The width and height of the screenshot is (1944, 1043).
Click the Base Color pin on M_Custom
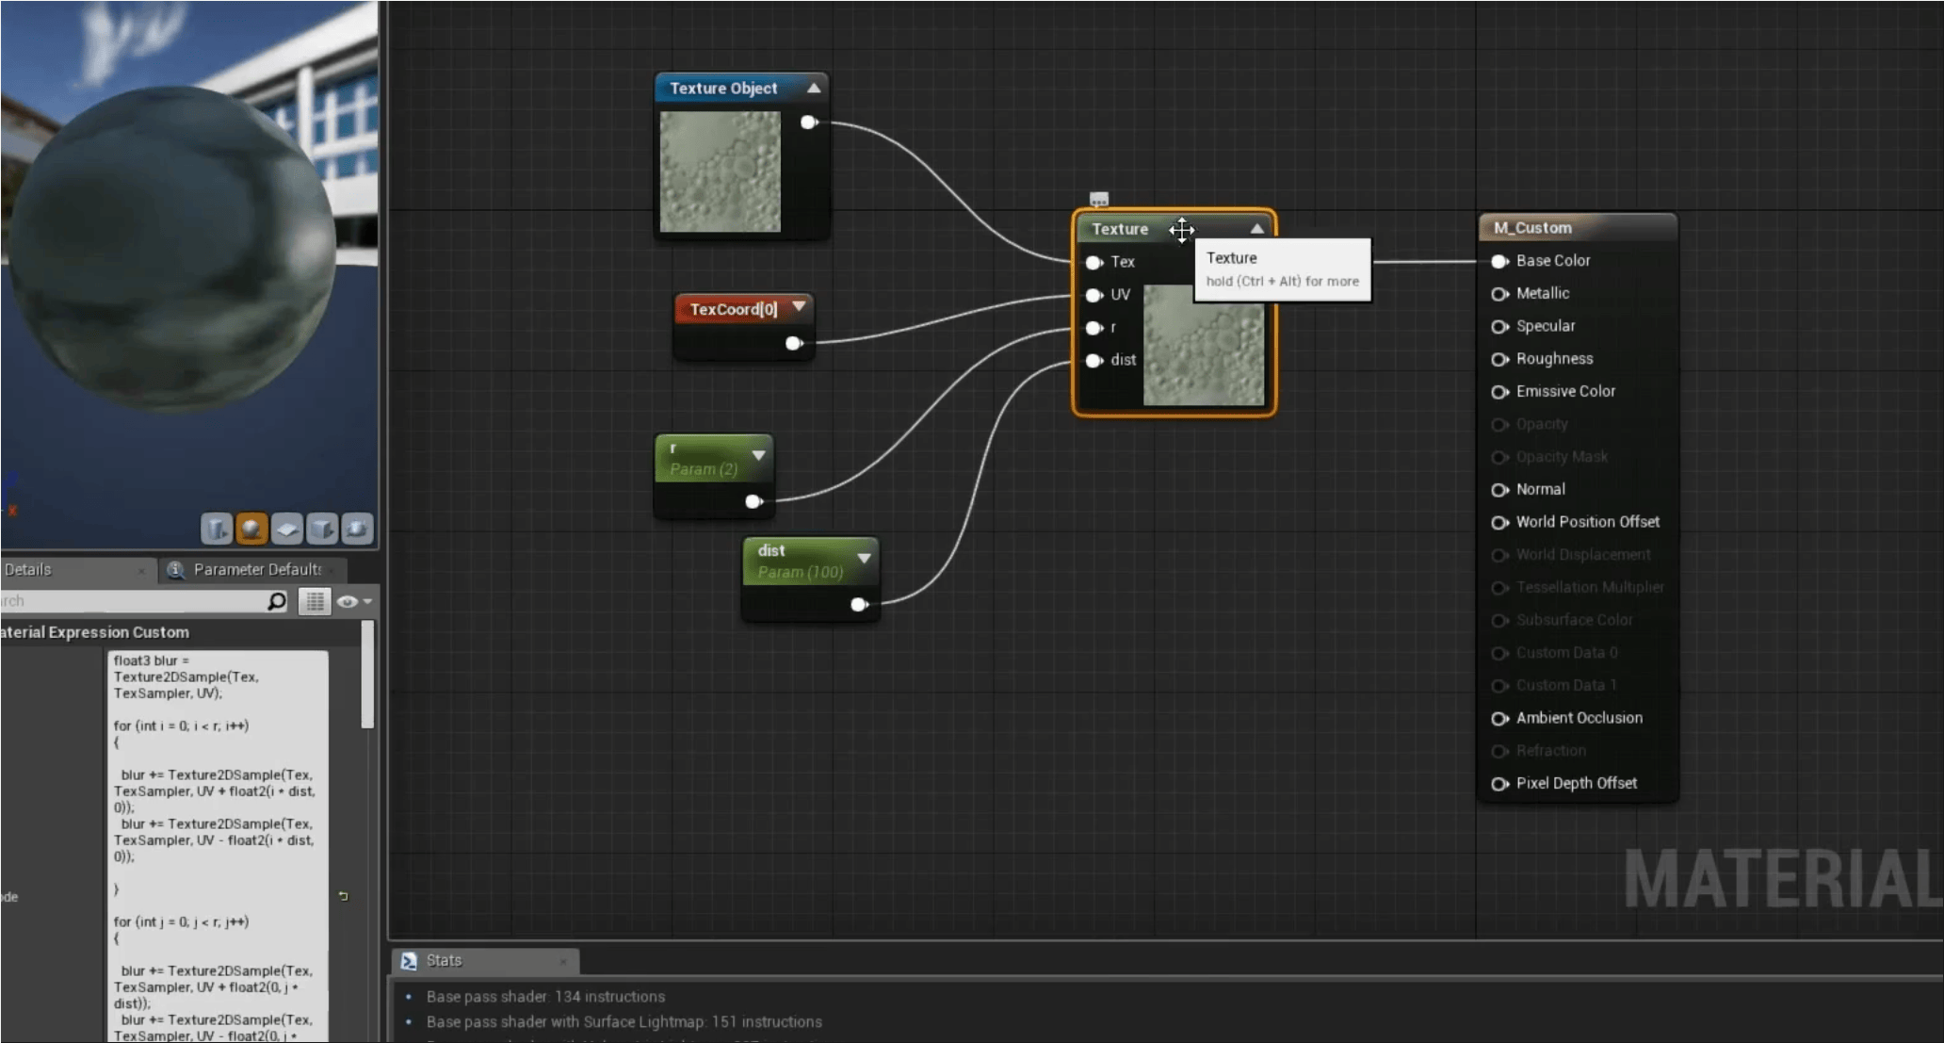point(1499,261)
